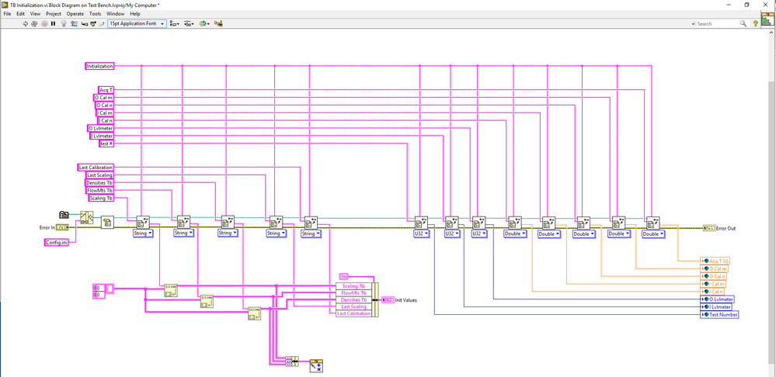Select the bottom subVI with blue plus icon

tap(316, 366)
